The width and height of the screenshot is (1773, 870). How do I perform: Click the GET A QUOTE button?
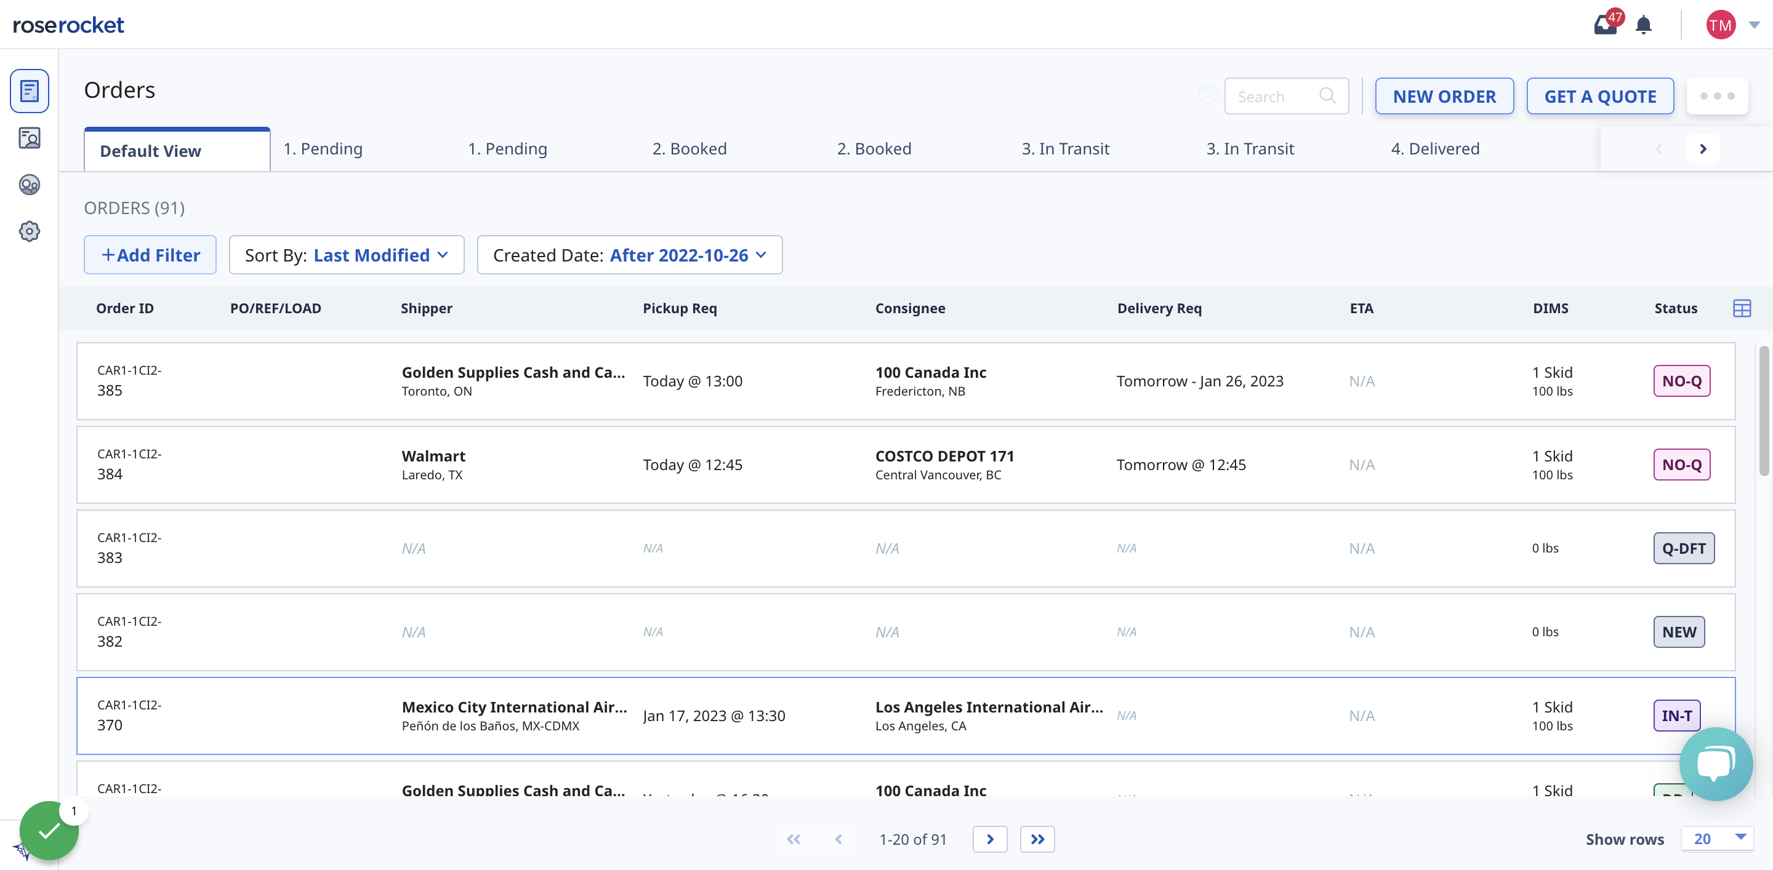click(x=1599, y=96)
